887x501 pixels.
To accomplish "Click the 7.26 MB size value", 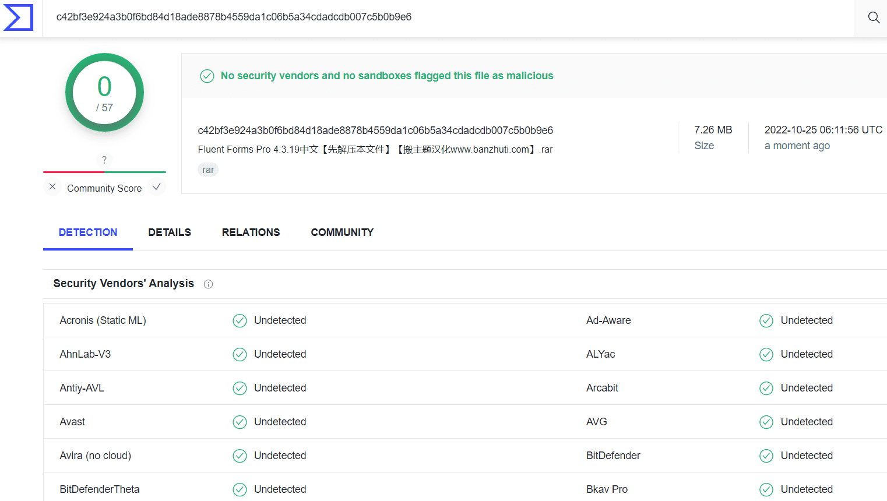I will pyautogui.click(x=713, y=130).
